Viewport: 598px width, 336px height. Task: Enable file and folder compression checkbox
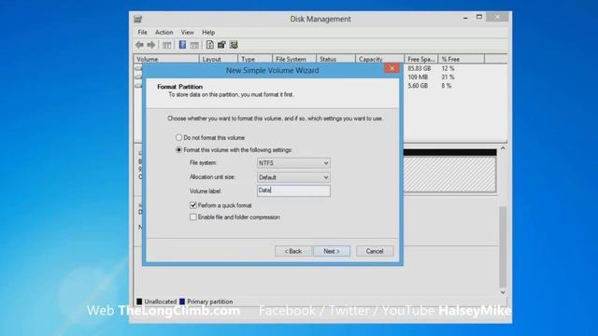[x=193, y=217]
